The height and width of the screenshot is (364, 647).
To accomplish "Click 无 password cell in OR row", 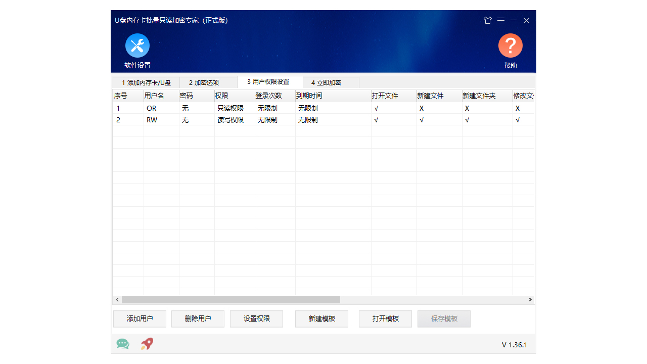I will [197, 108].
